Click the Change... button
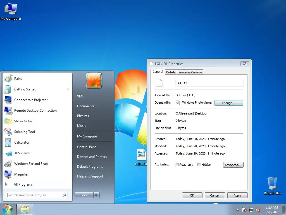Screen dimensions: 286x215 click(x=229, y=103)
